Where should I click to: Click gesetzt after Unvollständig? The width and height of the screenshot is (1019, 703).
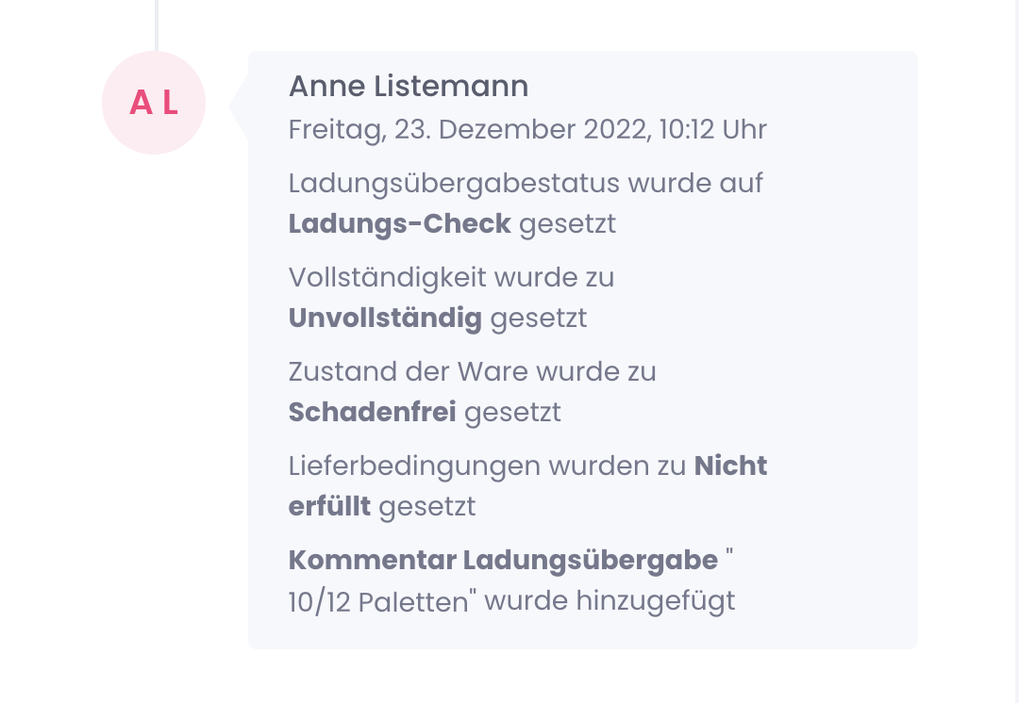point(538,319)
